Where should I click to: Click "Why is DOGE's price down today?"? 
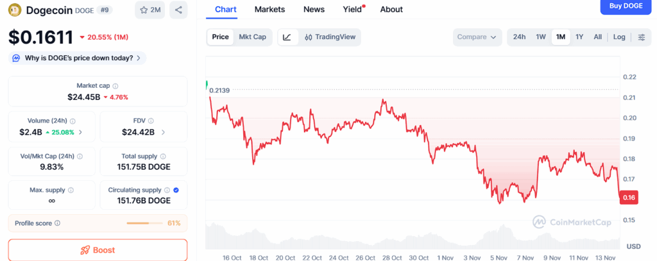pos(78,58)
